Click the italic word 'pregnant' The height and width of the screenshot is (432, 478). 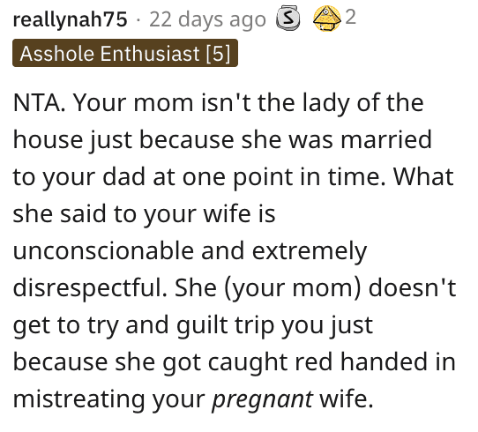pos(263,399)
